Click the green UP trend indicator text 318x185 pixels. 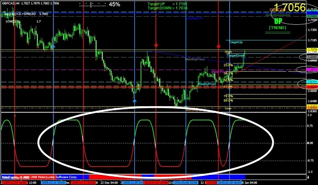(x=278, y=21)
